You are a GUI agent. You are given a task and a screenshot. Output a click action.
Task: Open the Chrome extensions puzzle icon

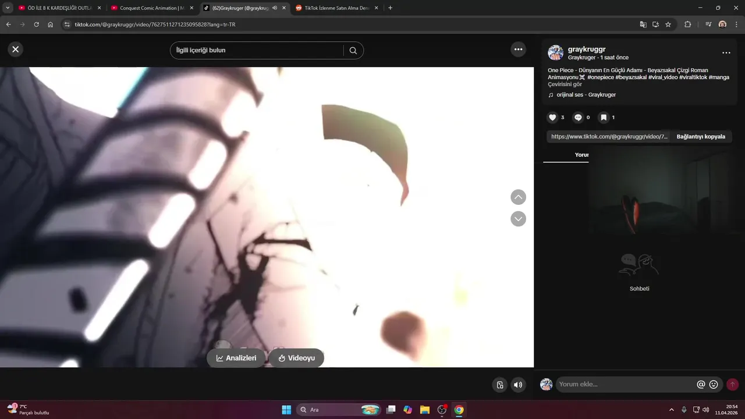(687, 24)
